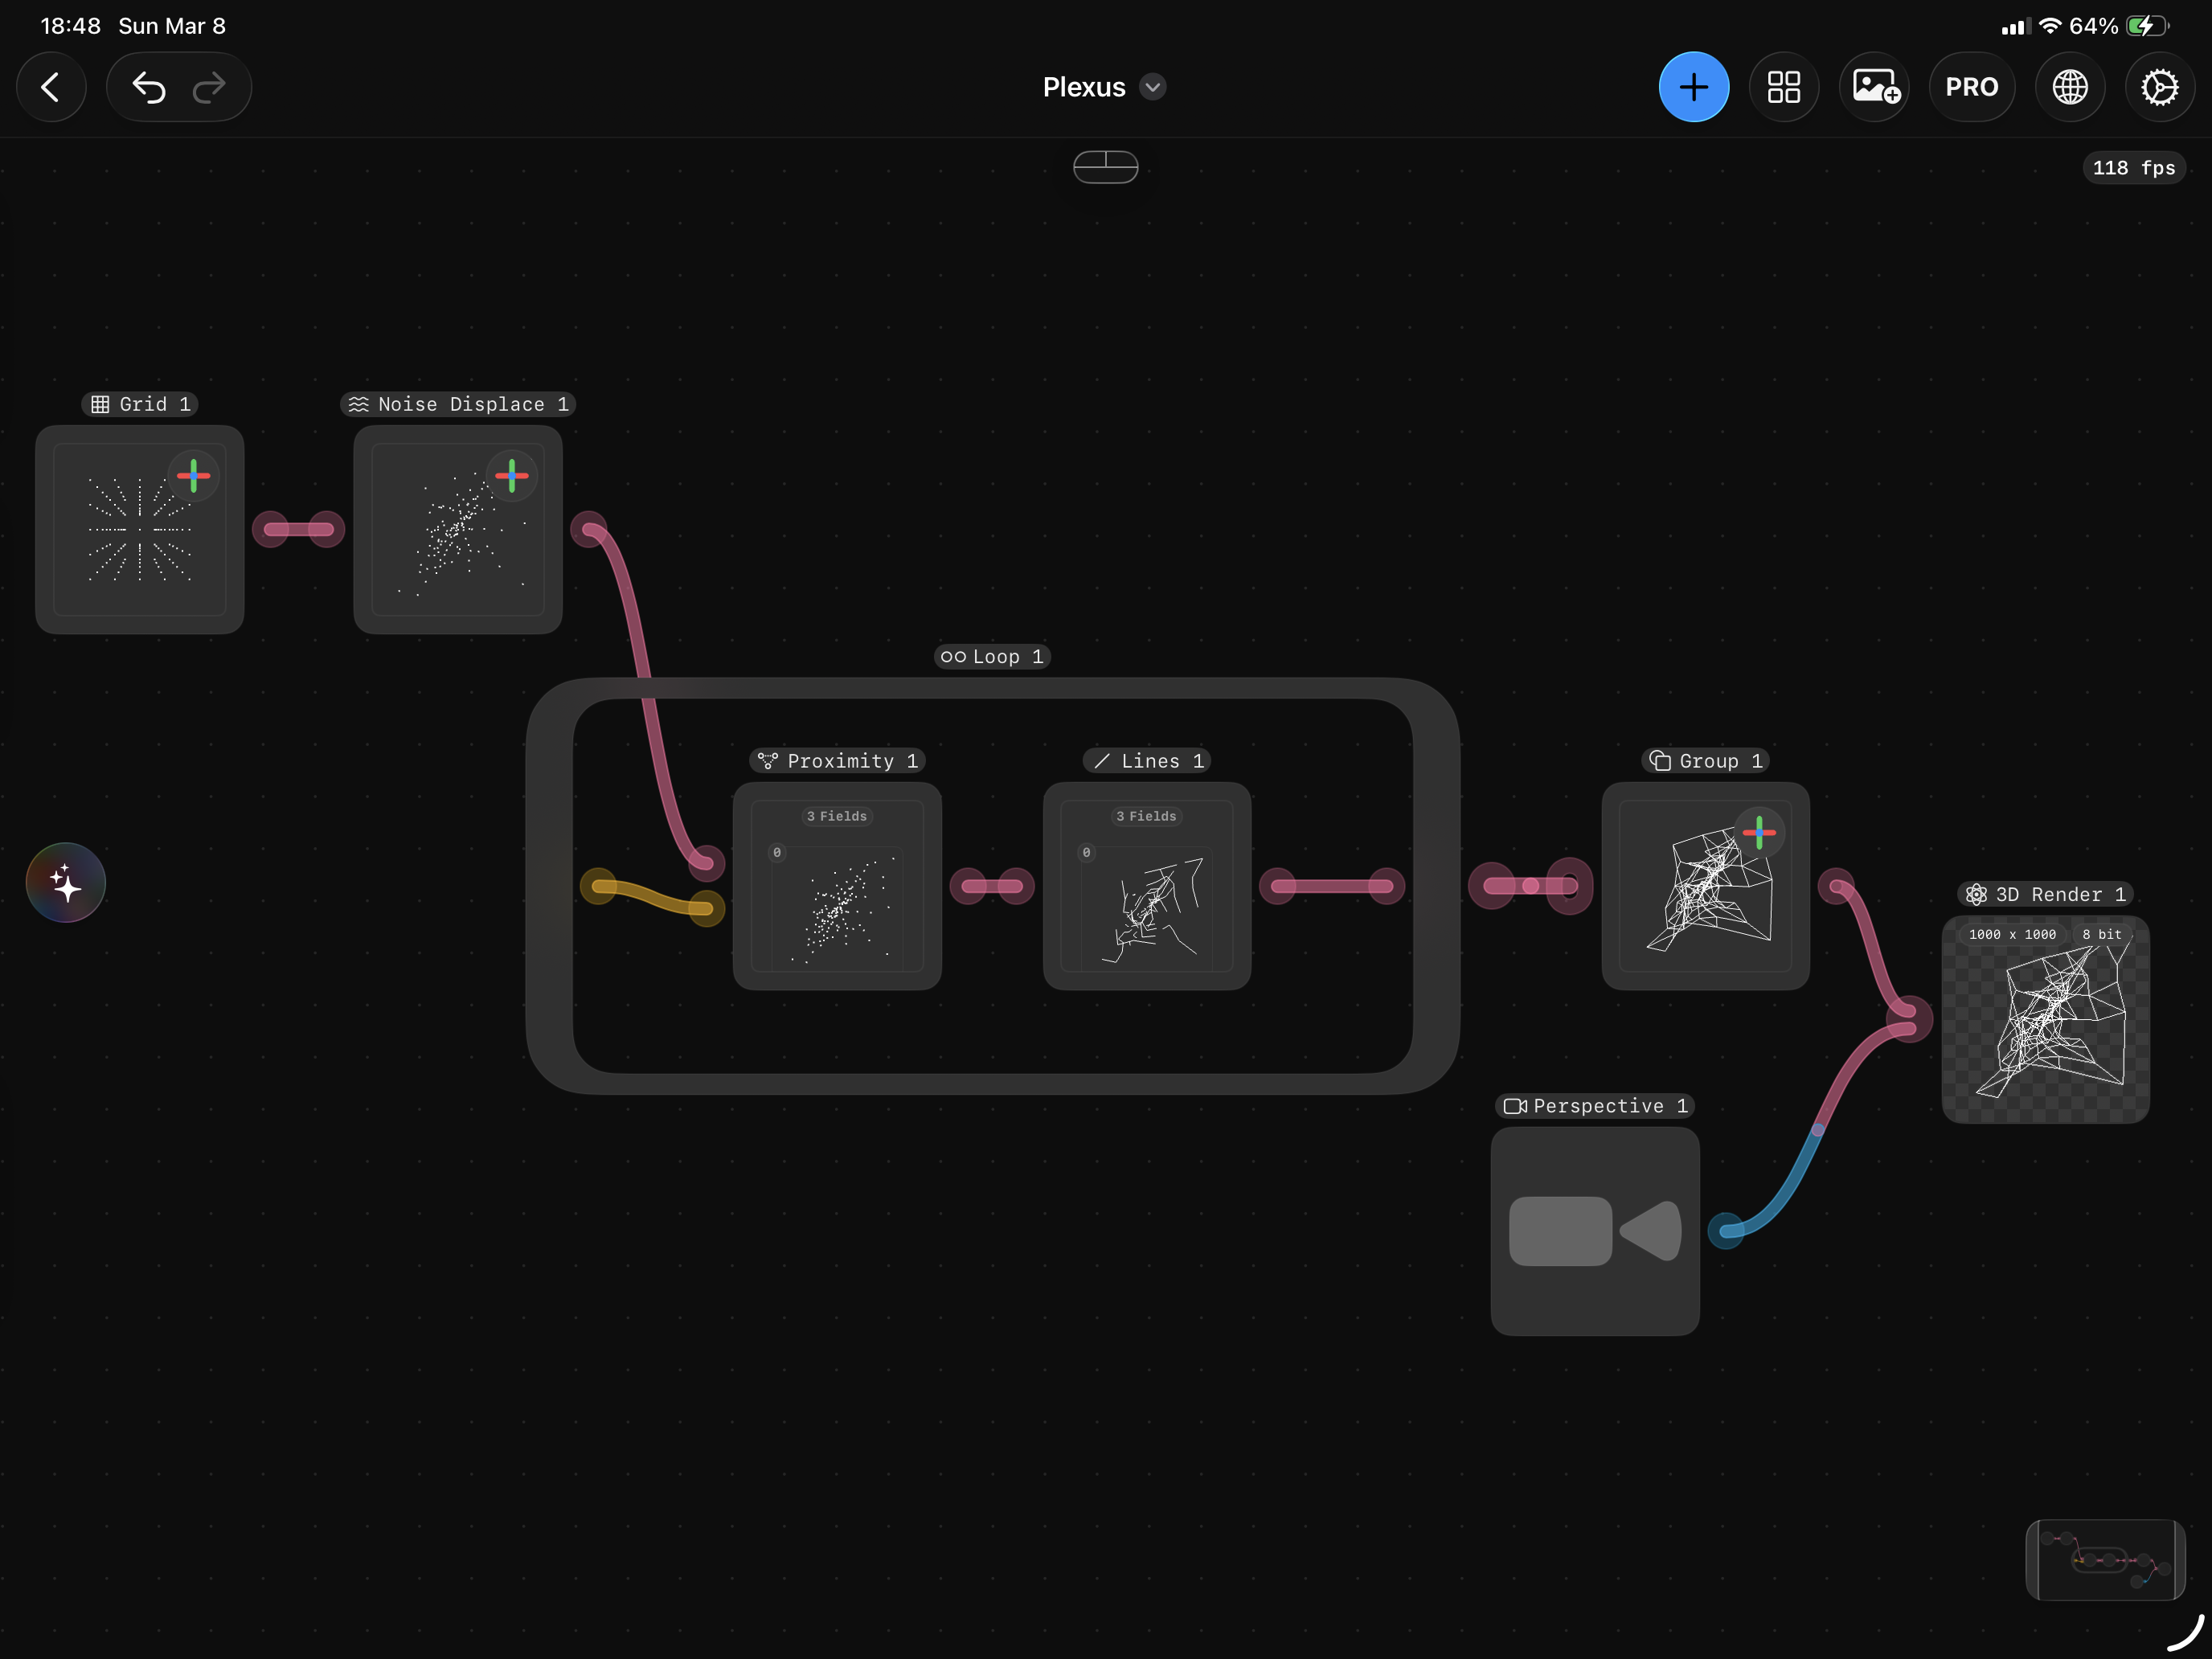2212x1659 pixels.
Task: Click the PRO button
Action: click(1971, 87)
